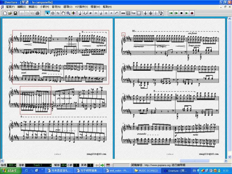Screen dimensions: 232x174
Task: Click the save disk icon
Action: tap(15, 13)
